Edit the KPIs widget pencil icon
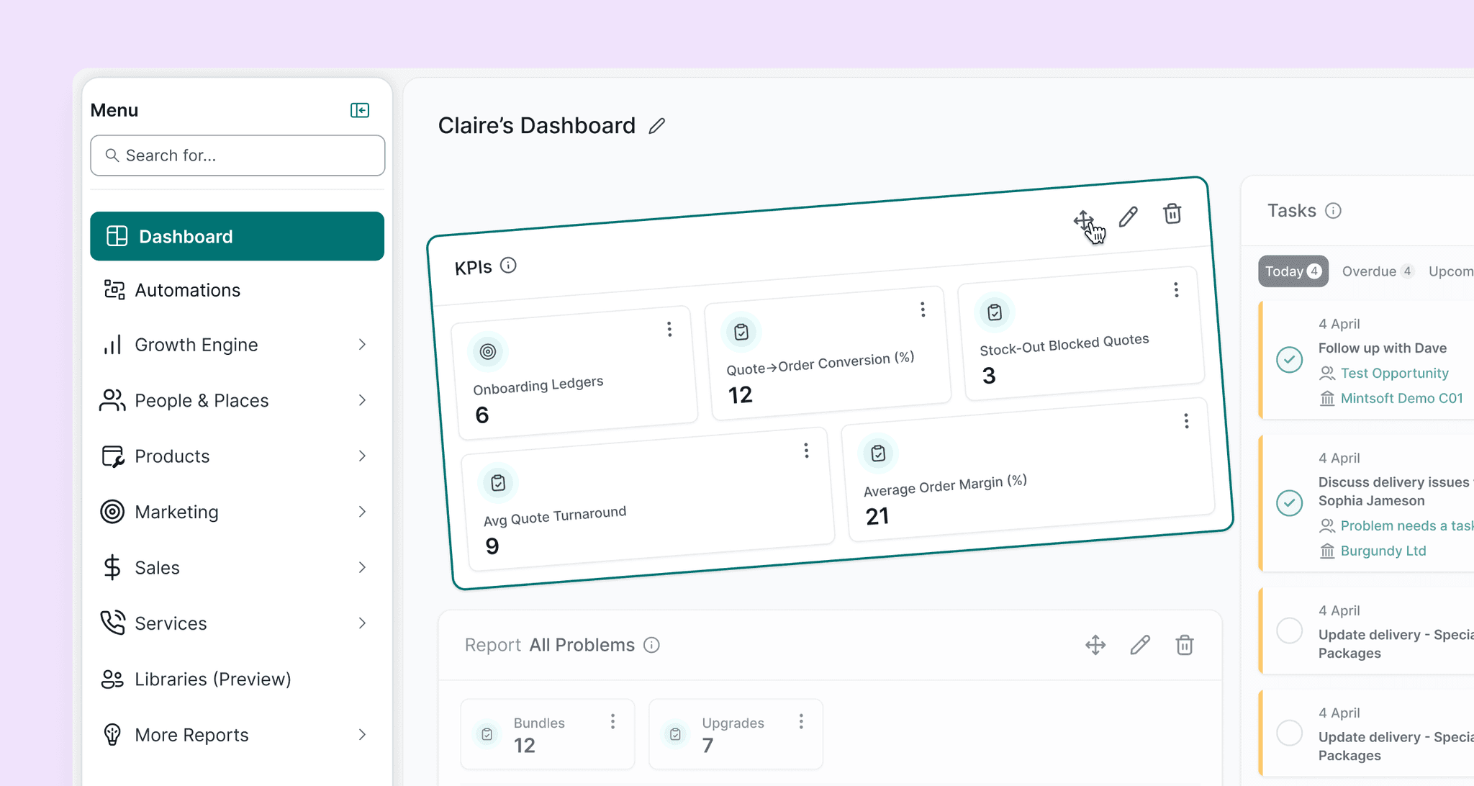 click(1129, 217)
